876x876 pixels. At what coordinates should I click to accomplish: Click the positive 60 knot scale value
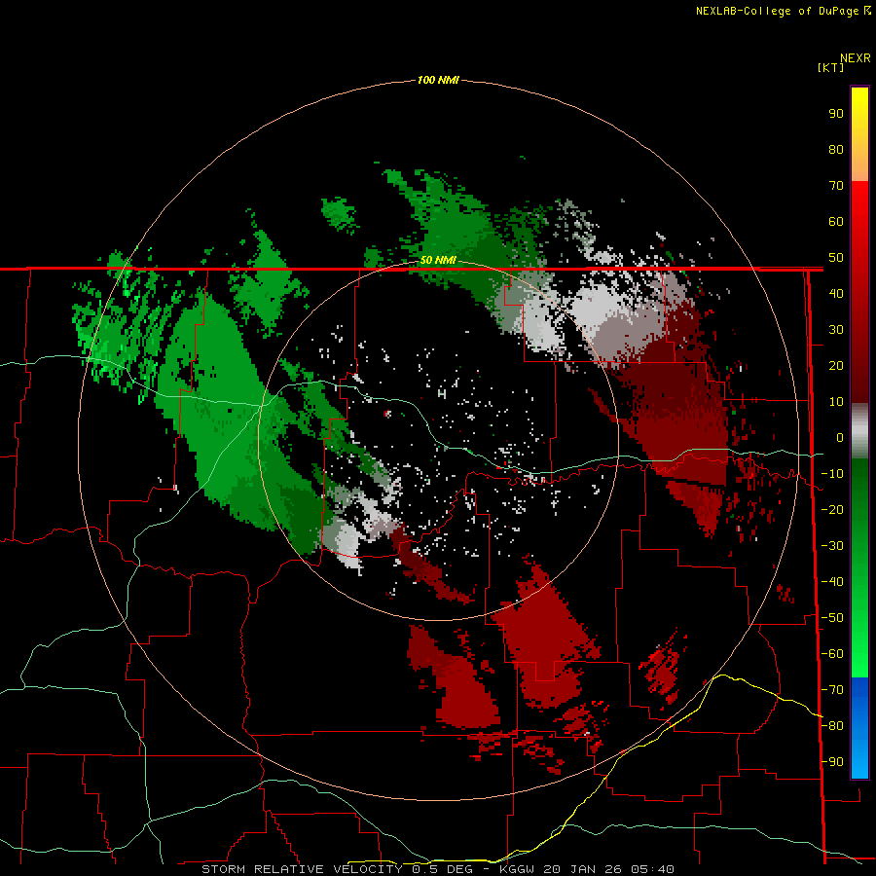[836, 222]
